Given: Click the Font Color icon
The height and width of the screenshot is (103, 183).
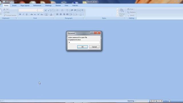Looking at the screenshot, I should tap(51, 14).
